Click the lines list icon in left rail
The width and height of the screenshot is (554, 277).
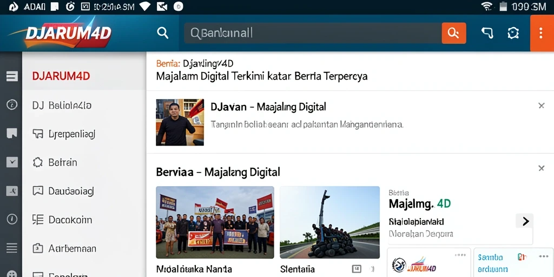pyautogui.click(x=12, y=248)
